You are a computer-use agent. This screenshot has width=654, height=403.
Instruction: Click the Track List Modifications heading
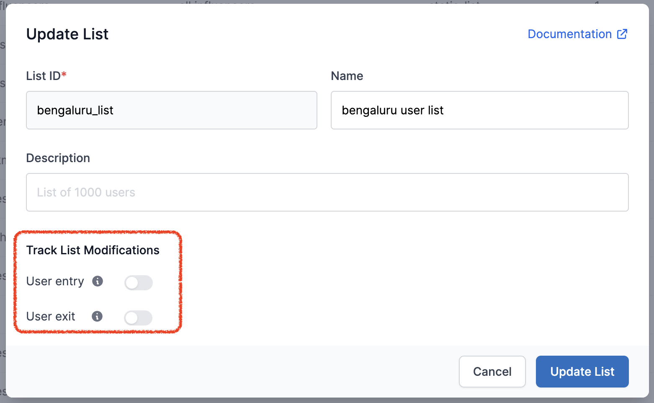pyautogui.click(x=93, y=250)
